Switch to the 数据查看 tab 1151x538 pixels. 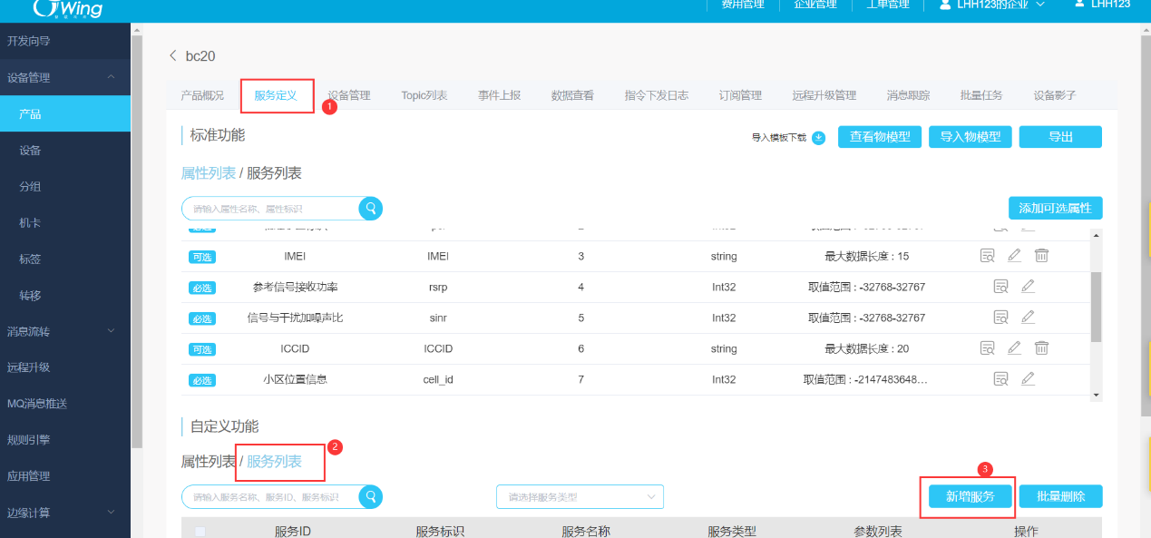click(x=572, y=95)
